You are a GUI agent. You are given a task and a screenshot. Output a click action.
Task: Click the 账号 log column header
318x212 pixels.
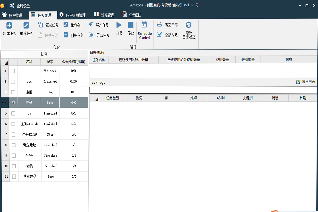pos(139,98)
